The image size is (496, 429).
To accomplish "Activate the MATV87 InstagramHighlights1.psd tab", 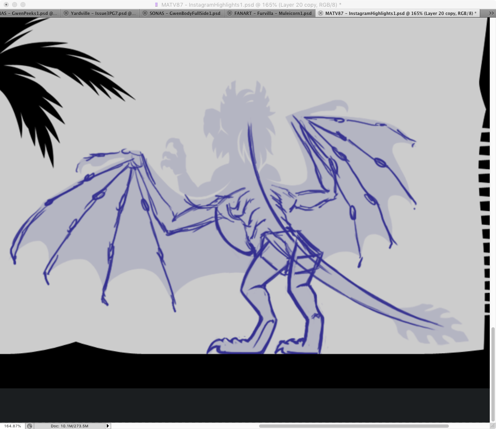I will [400, 13].
